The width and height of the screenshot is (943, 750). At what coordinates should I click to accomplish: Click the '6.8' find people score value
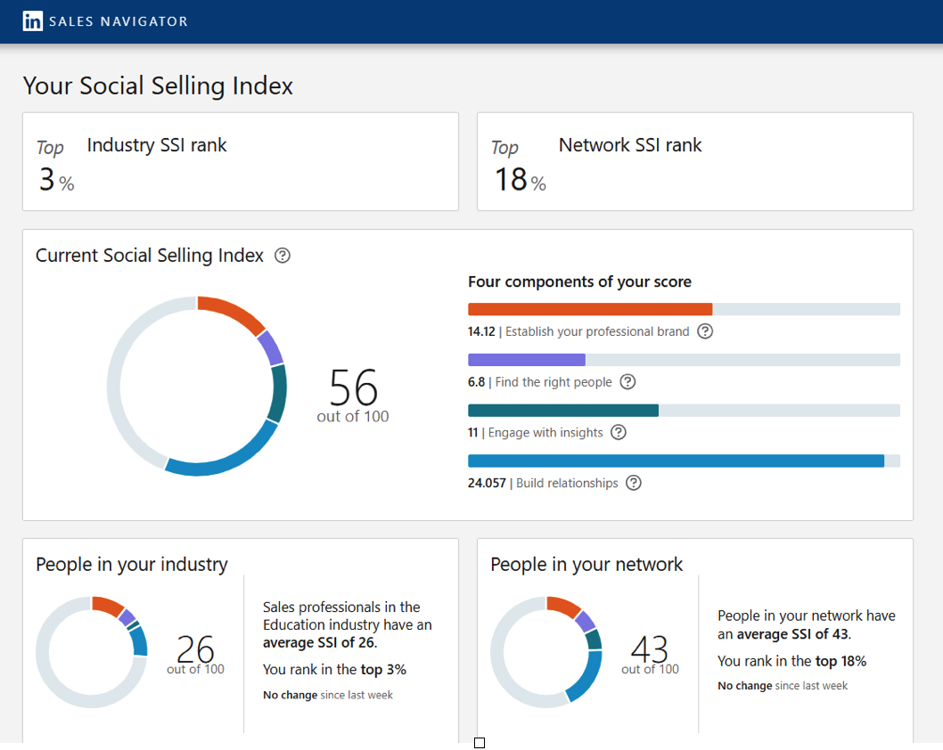click(x=476, y=382)
